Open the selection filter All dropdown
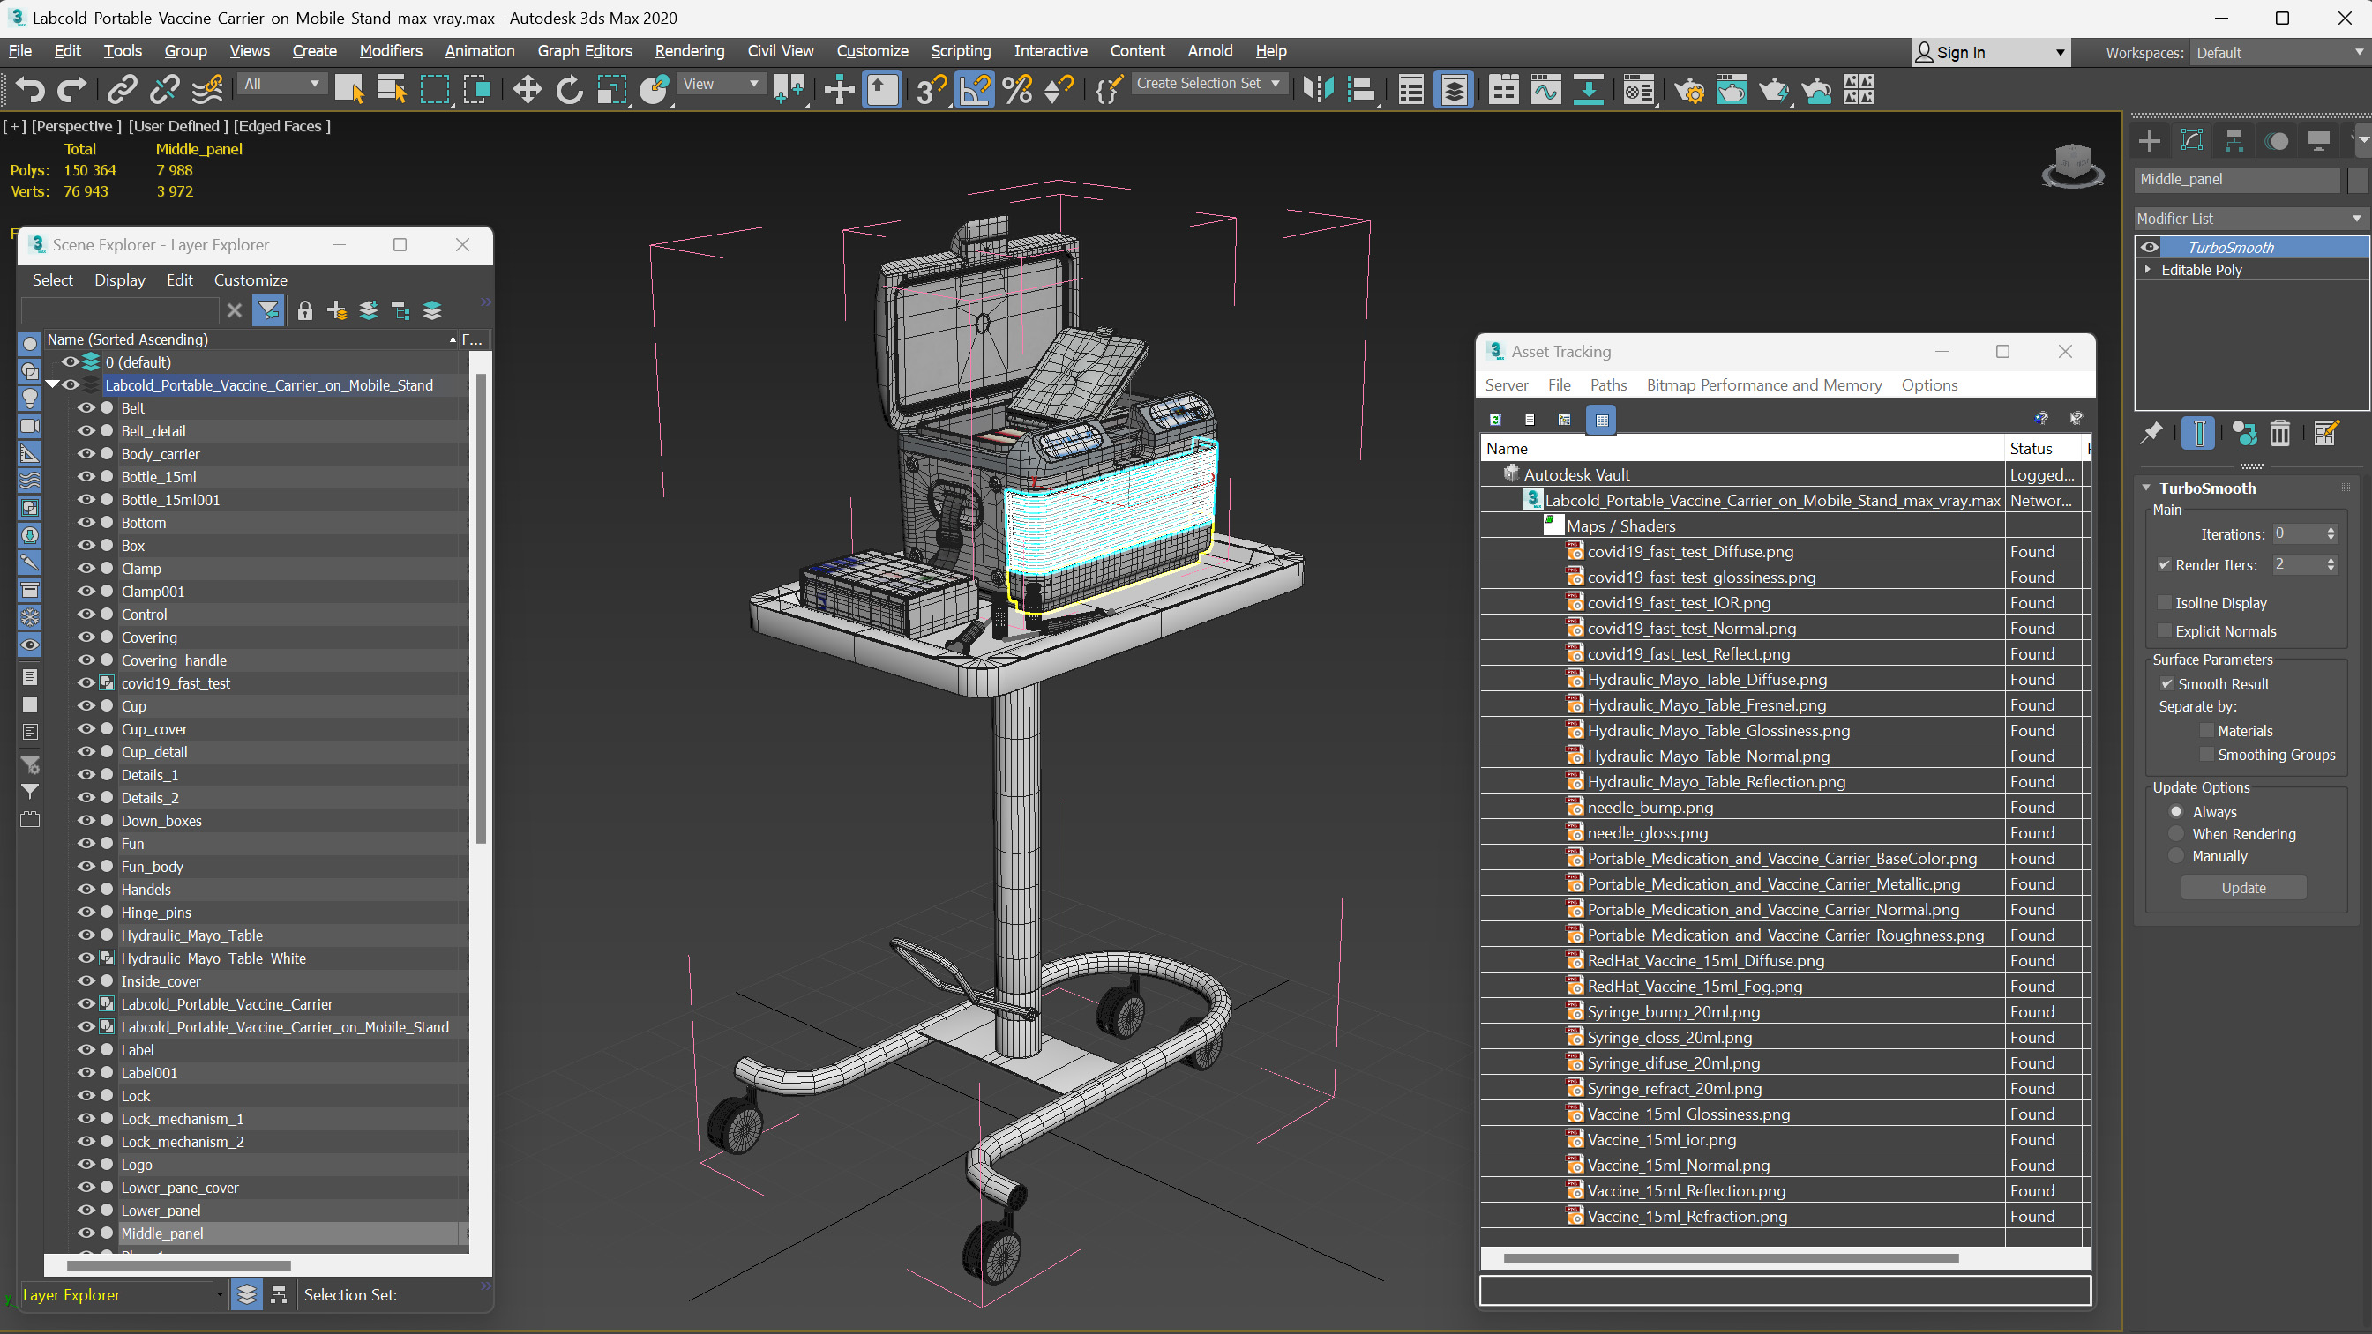 [x=281, y=84]
